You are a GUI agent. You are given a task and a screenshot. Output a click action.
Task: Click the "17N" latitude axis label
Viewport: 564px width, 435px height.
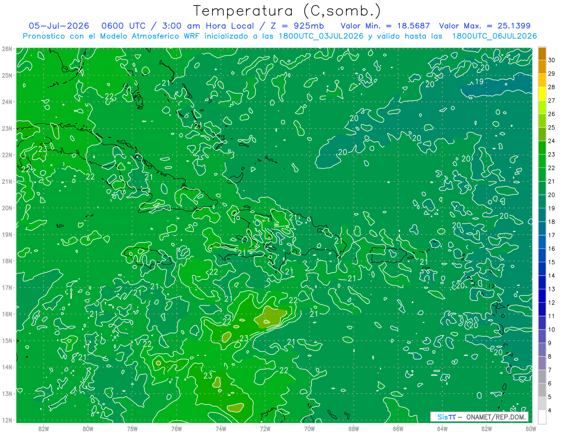pos(7,287)
